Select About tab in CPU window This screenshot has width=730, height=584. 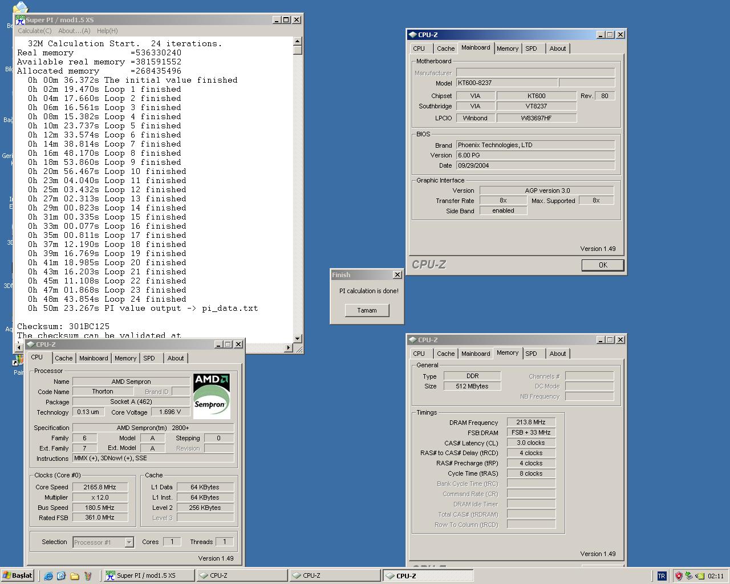click(x=176, y=359)
